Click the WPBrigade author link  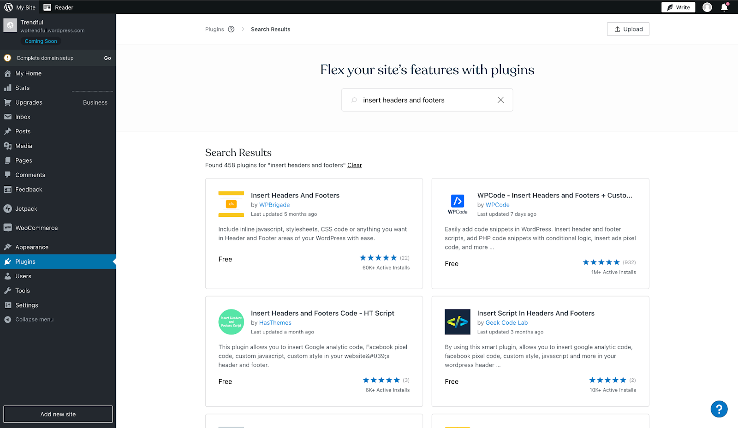pyautogui.click(x=274, y=205)
